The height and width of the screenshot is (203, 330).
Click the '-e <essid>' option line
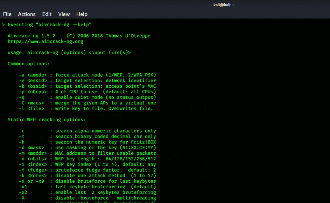pyautogui.click(x=87, y=80)
